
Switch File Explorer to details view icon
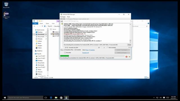(146, 77)
